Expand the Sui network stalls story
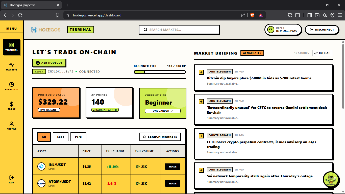 coord(201,170)
